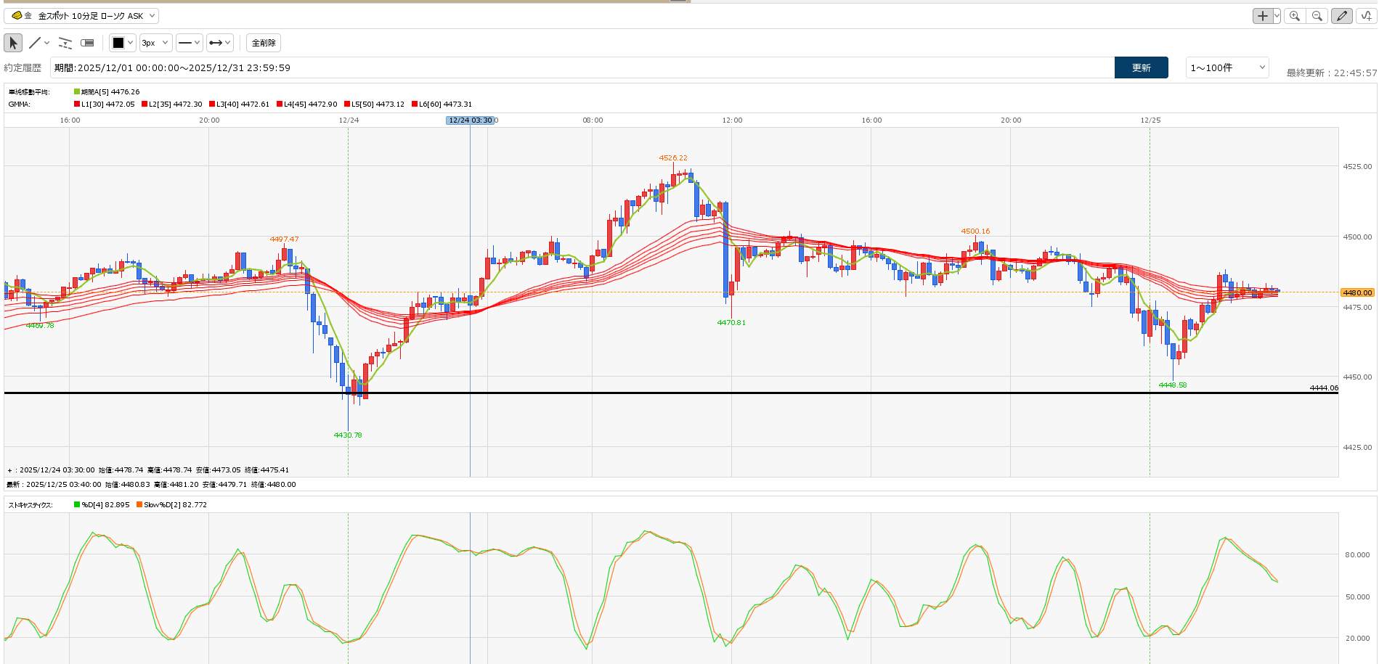Select the arrow pointer tool

tap(13, 43)
